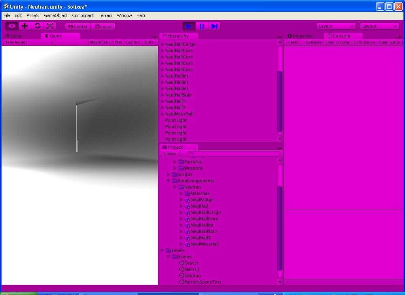This screenshot has height=295, width=405.
Task: Select the eye View tool
Action: 12,26
